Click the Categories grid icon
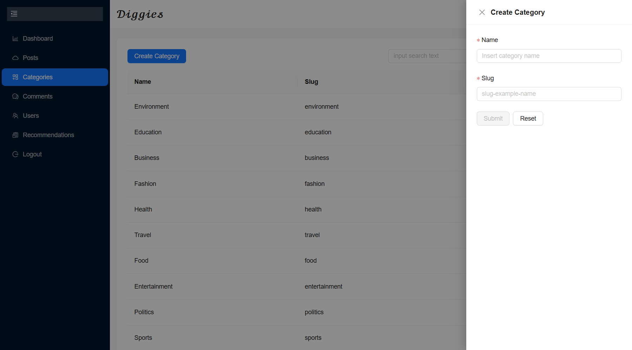Screen dimensions: 632x350 pyautogui.click(x=15, y=77)
